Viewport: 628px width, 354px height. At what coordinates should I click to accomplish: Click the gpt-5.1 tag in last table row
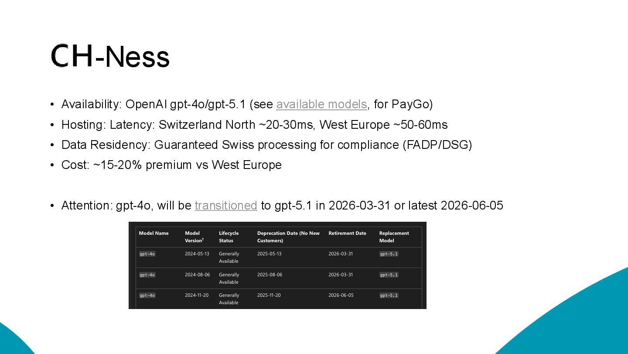[389, 296]
